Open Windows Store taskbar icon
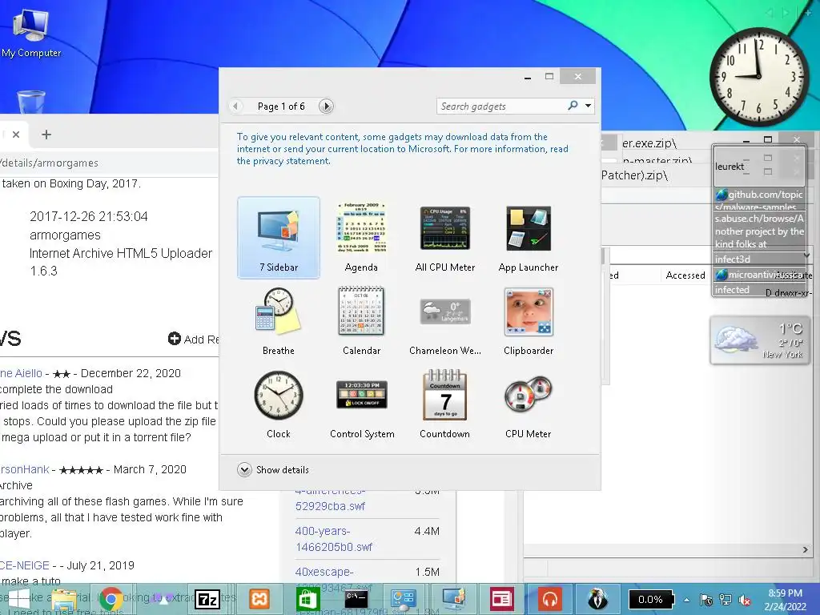 click(x=307, y=599)
